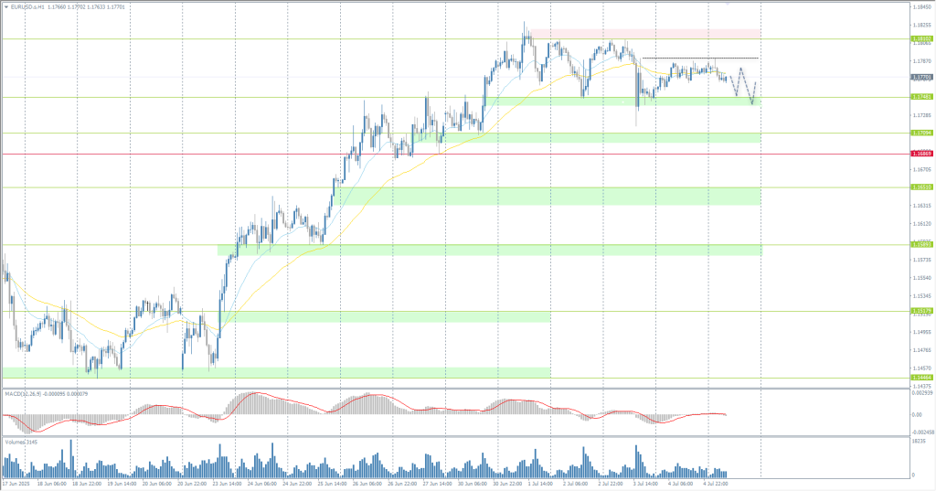The height and width of the screenshot is (491, 936).
Task: Select the 1.17481 green level label
Action: tap(921, 97)
